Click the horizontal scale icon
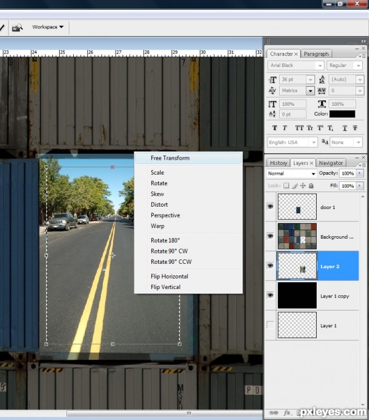Screen dimensions: 369x420 (x=322, y=104)
